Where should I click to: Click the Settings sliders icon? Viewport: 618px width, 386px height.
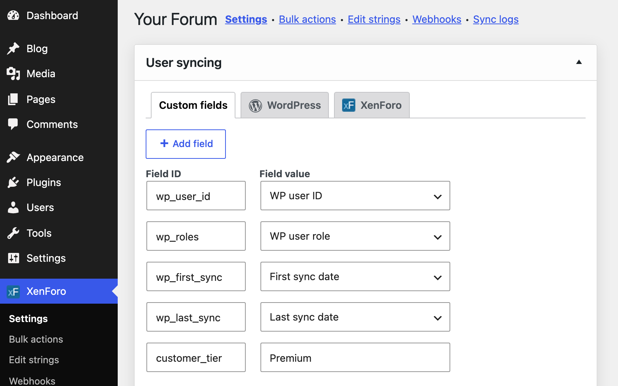coord(13,258)
